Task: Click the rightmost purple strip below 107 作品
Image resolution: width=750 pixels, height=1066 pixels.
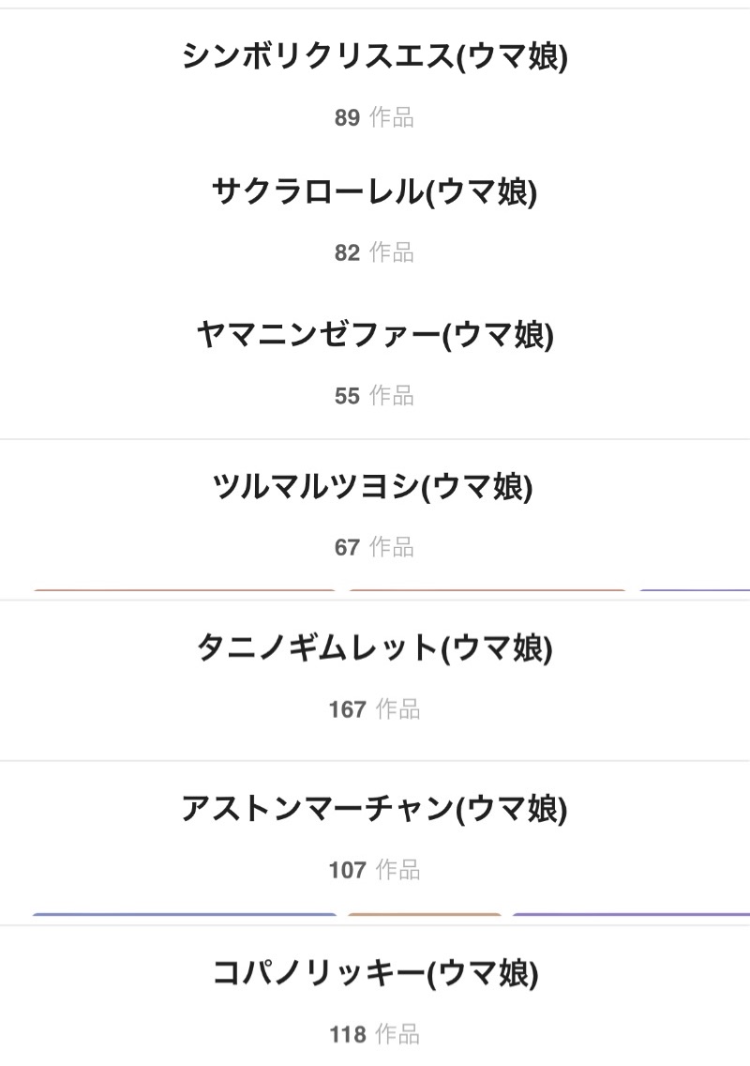Action: [x=631, y=915]
